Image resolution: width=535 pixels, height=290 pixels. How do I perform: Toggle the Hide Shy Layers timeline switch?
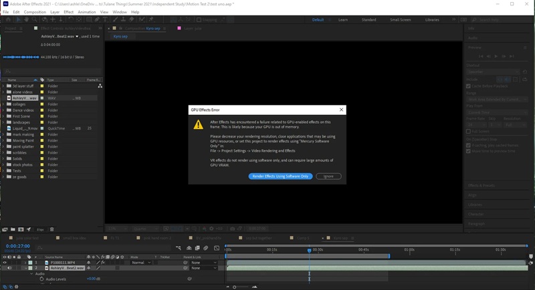(189, 248)
